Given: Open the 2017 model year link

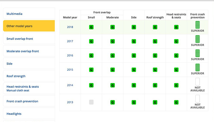Looking at the screenshot, I should (x=70, y=41).
